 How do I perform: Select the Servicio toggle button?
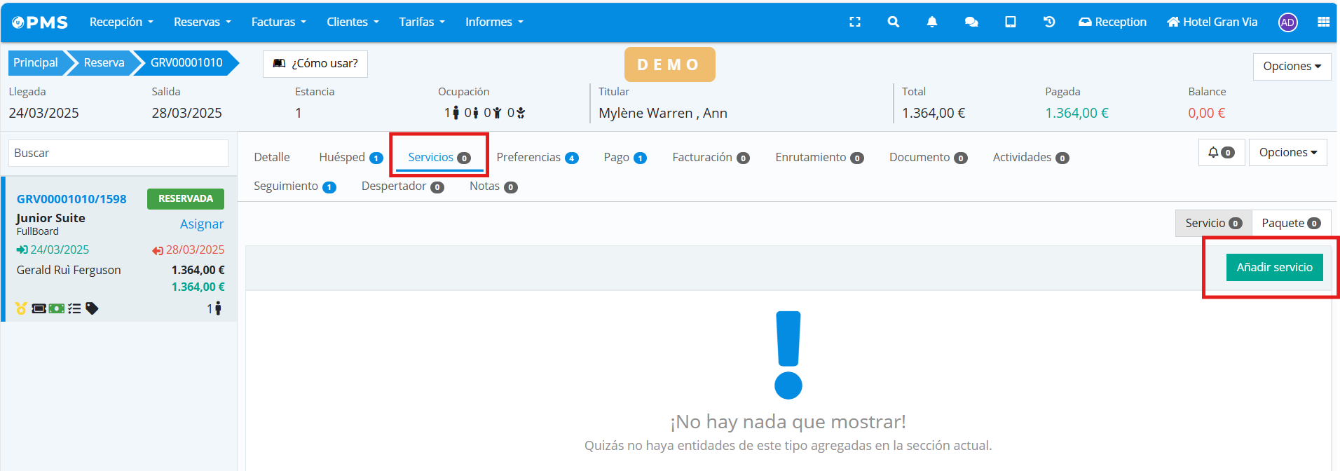1212,223
